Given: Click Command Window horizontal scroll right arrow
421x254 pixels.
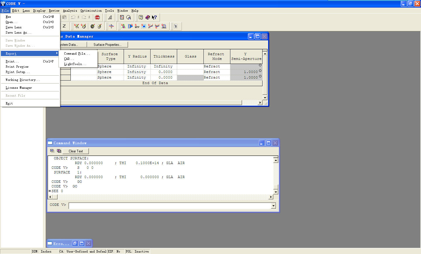Looking at the screenshot, I should (271, 197).
